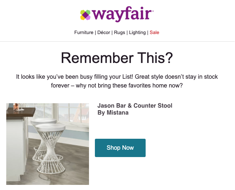
Task: Open the Wayfair wordmark logo
Action: 122,14
